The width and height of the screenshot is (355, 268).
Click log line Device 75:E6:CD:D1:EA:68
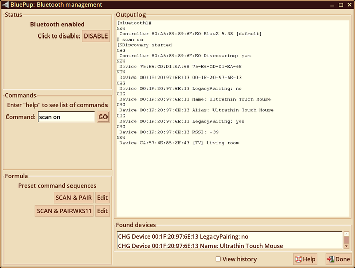[180, 66]
